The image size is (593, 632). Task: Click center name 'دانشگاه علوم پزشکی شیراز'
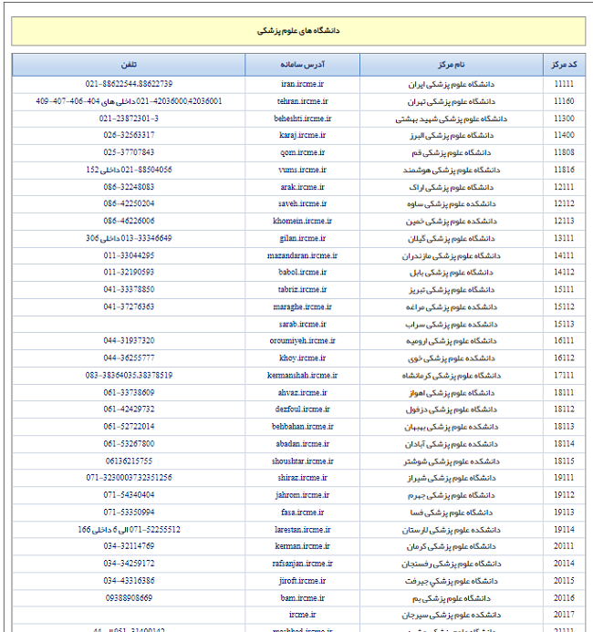click(x=452, y=478)
